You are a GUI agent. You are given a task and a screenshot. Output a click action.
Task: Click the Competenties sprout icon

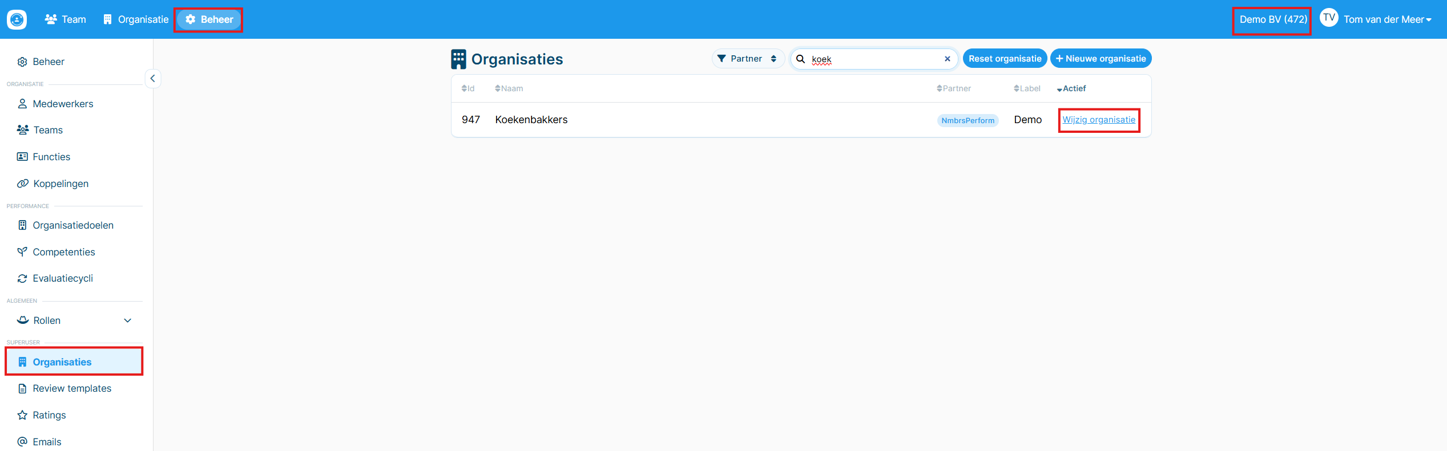[22, 252]
